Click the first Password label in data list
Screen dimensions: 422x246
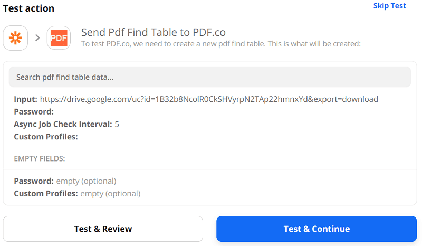34,112
